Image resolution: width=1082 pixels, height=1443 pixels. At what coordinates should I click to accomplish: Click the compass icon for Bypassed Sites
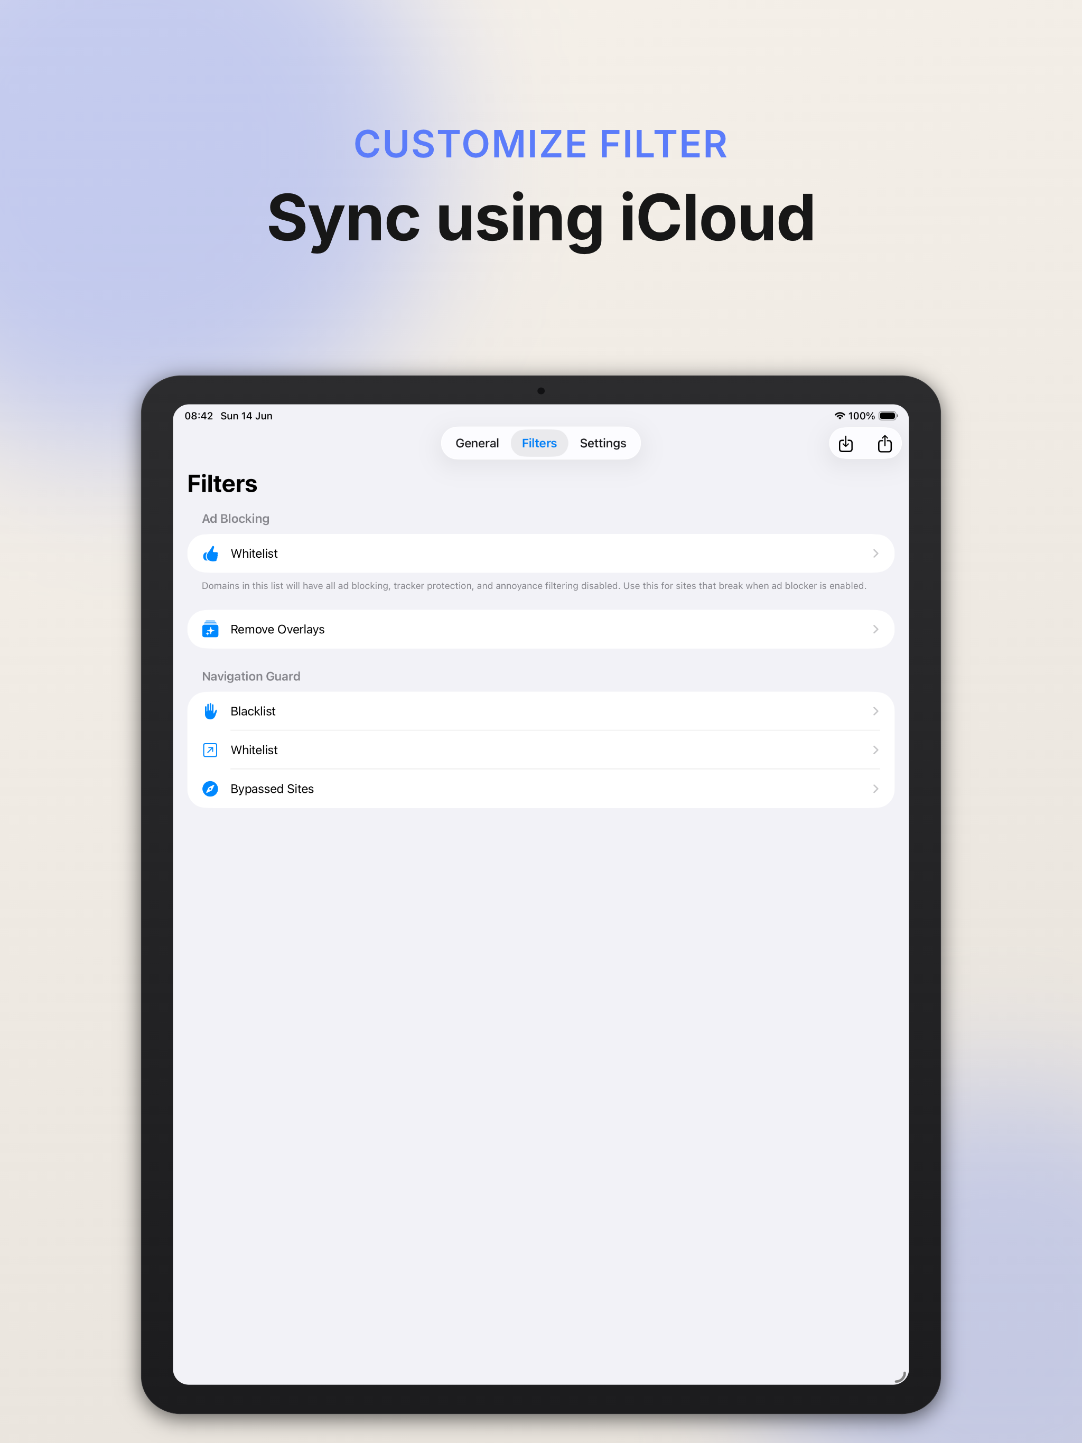pos(210,789)
